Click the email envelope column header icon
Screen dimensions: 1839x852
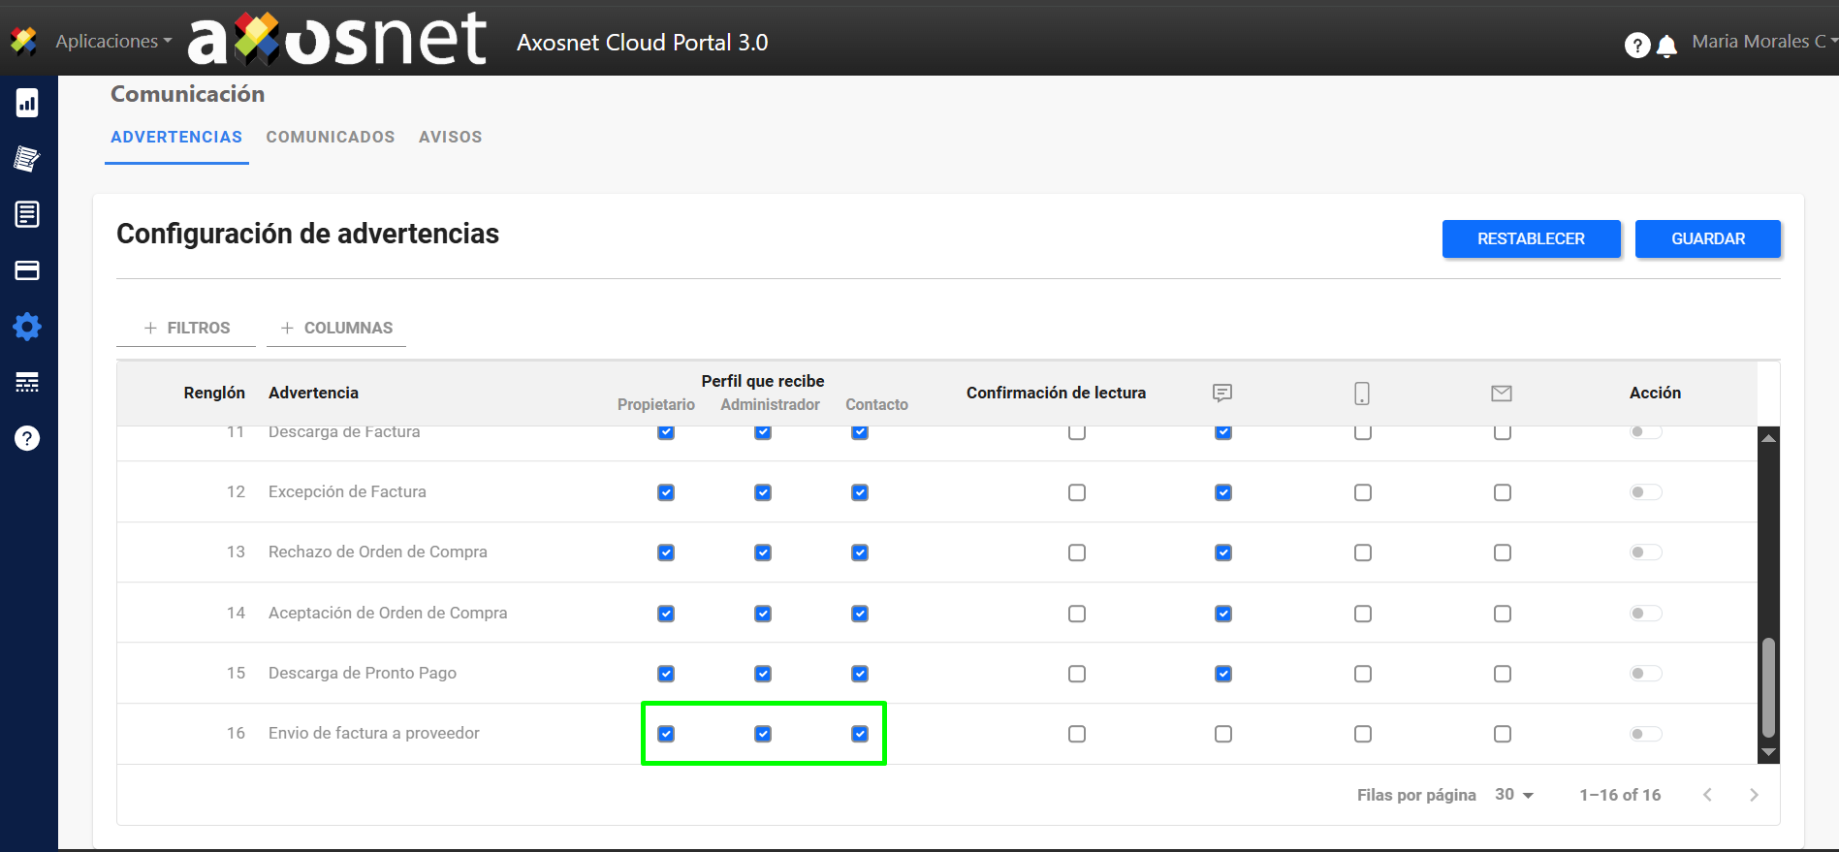click(1502, 394)
